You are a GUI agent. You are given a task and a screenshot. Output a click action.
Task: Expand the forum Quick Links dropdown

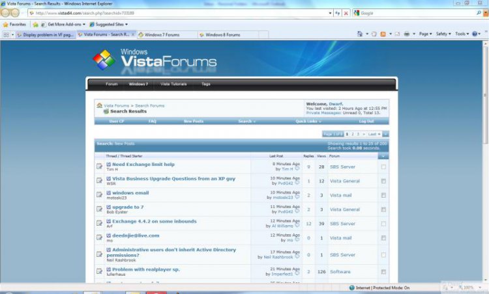[308, 122]
